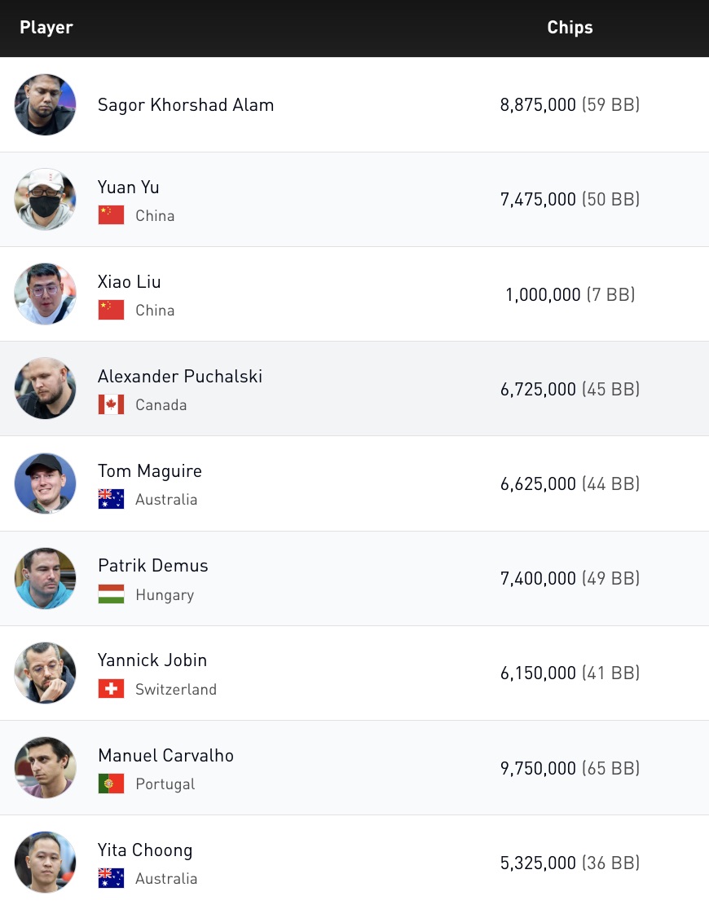Click the Switzerland flag icon

(x=111, y=689)
